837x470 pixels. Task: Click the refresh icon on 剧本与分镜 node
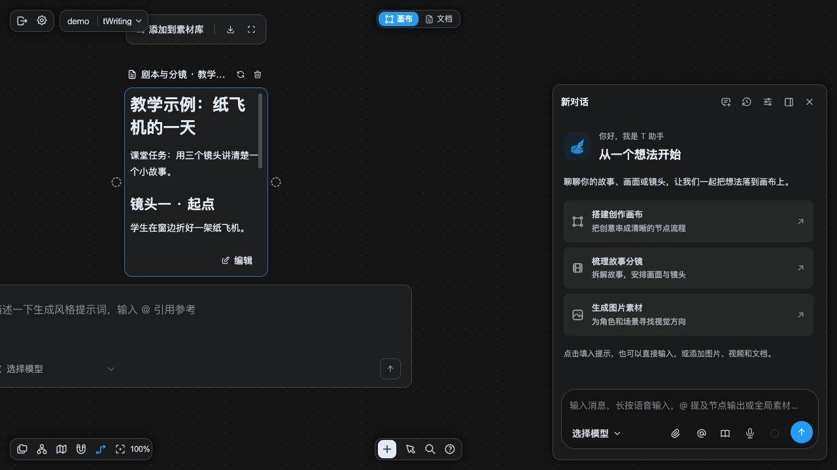pyautogui.click(x=241, y=74)
